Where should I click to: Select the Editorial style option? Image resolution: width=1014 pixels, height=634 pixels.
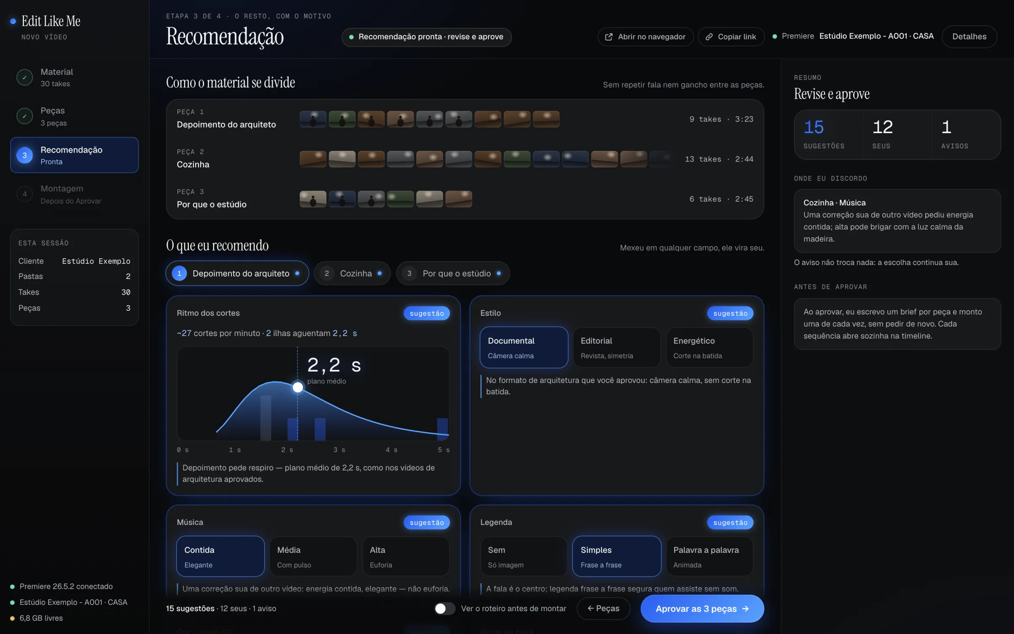pyautogui.click(x=616, y=347)
